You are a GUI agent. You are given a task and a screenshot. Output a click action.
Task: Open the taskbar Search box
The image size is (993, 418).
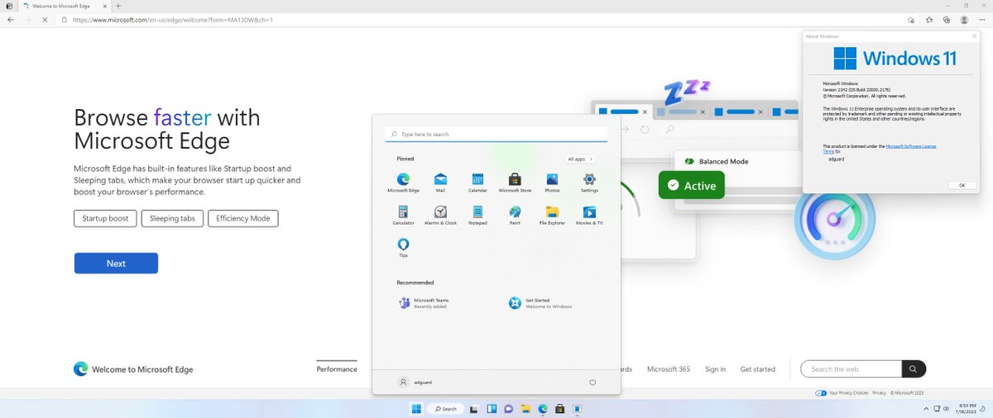point(445,409)
